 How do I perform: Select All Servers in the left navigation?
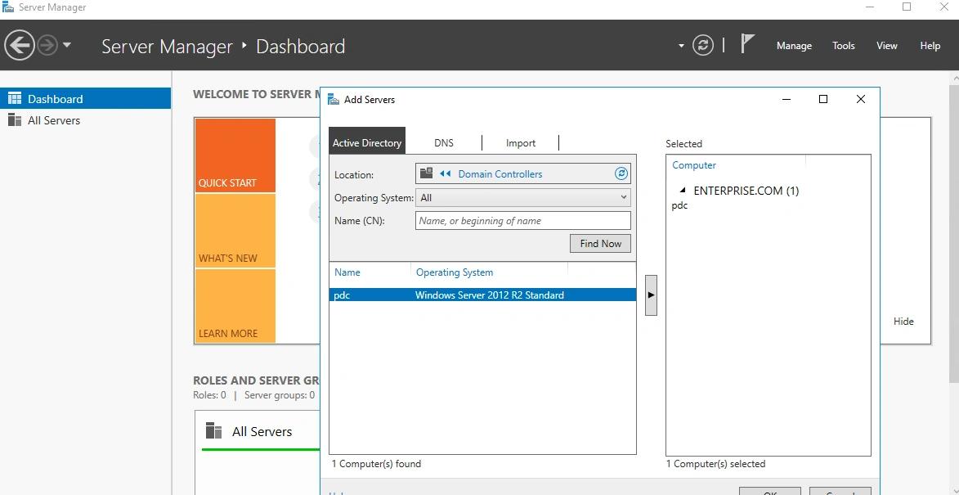[x=86, y=120]
